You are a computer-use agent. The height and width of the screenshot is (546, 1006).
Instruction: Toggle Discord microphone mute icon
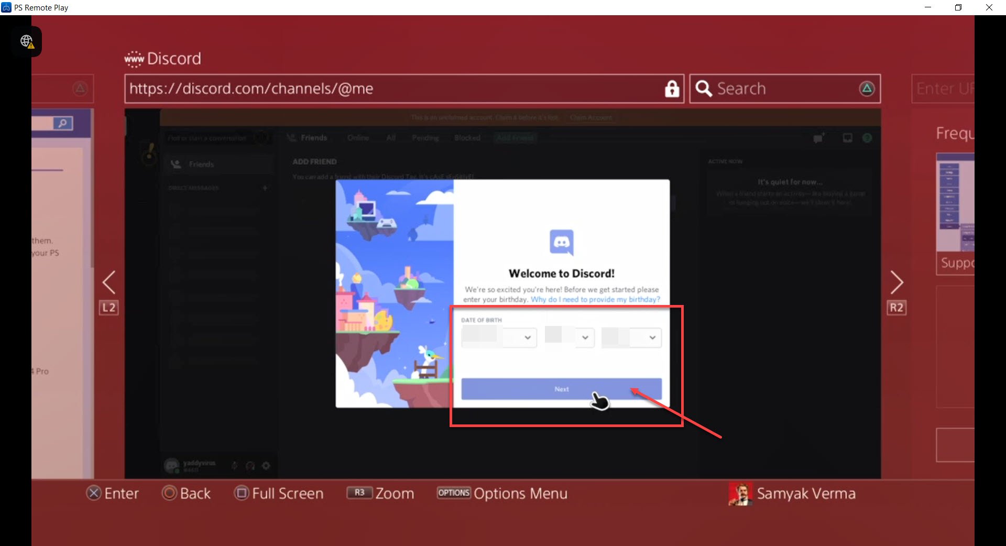click(235, 465)
